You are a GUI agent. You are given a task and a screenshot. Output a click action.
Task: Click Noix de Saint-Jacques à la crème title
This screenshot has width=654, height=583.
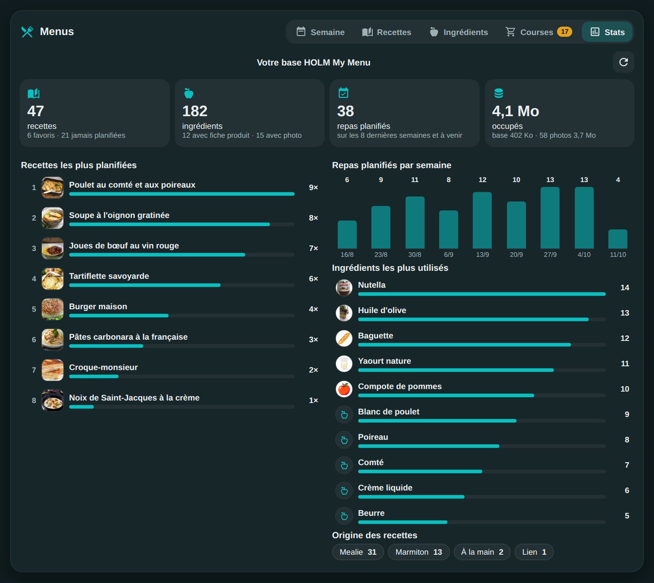(x=134, y=398)
